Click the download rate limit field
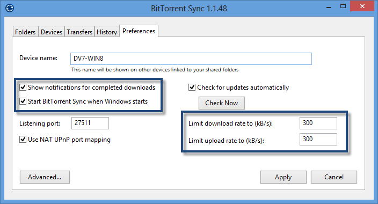 tap(318, 123)
